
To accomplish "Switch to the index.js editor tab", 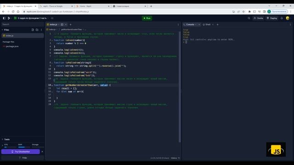I will point(53,24).
